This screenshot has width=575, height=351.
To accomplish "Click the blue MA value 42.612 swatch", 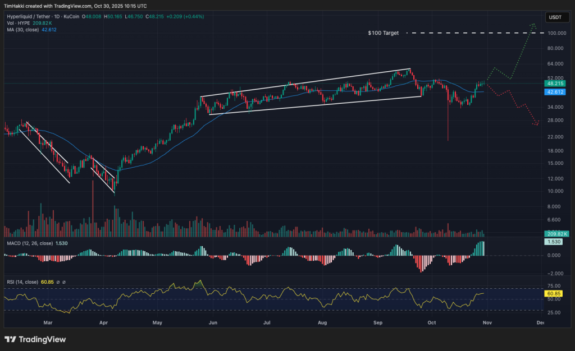I will (x=49, y=30).
